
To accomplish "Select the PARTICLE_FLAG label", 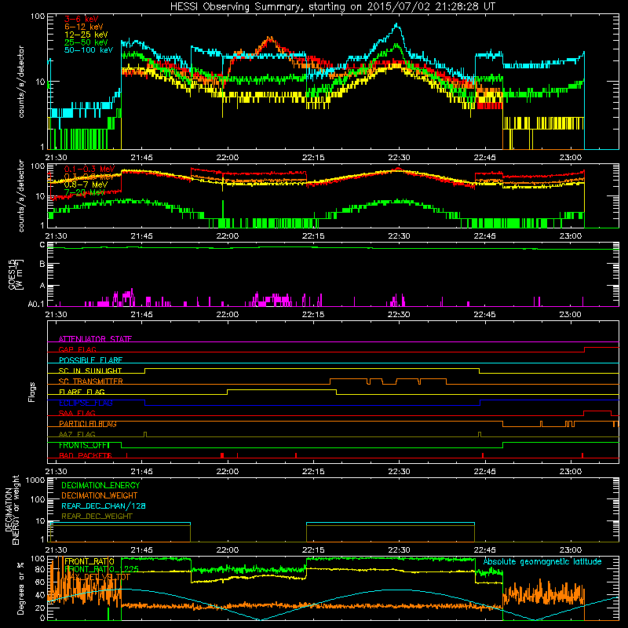I will tap(88, 424).
